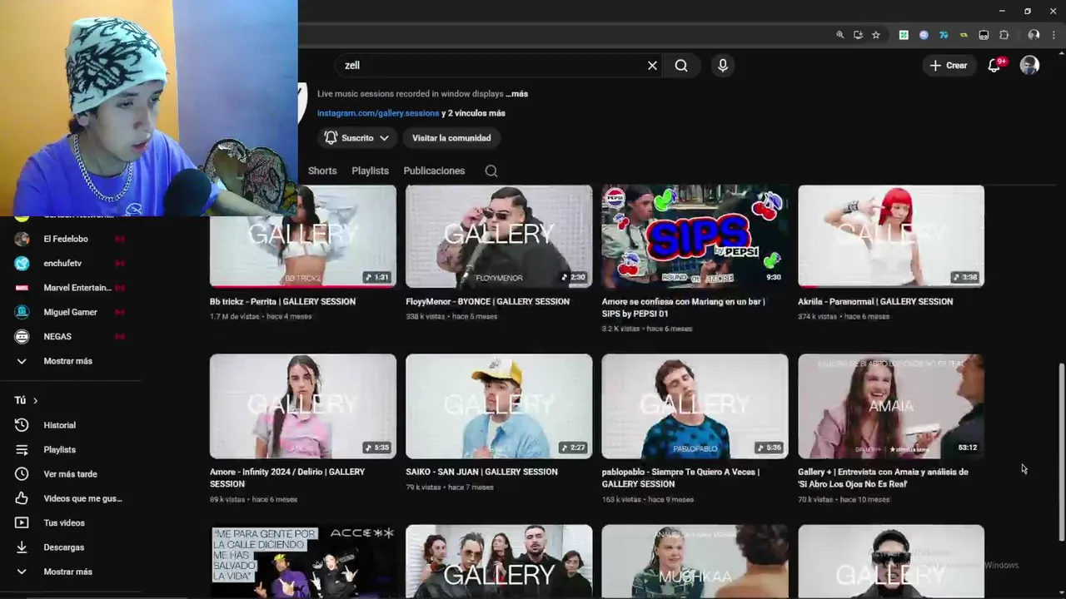Click the purple round extension icon
The image size is (1066, 599).
(x=924, y=35)
